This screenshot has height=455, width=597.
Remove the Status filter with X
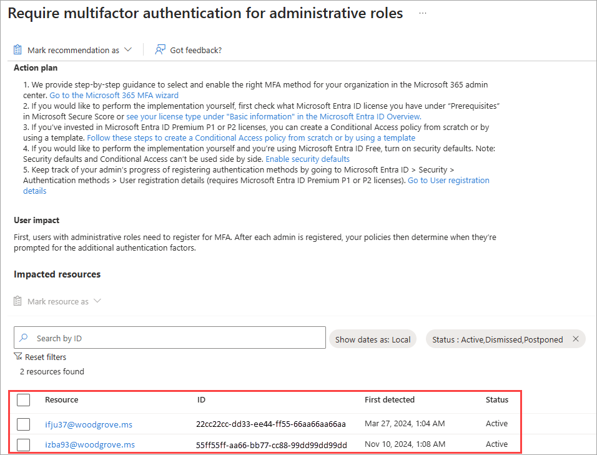[576, 339]
